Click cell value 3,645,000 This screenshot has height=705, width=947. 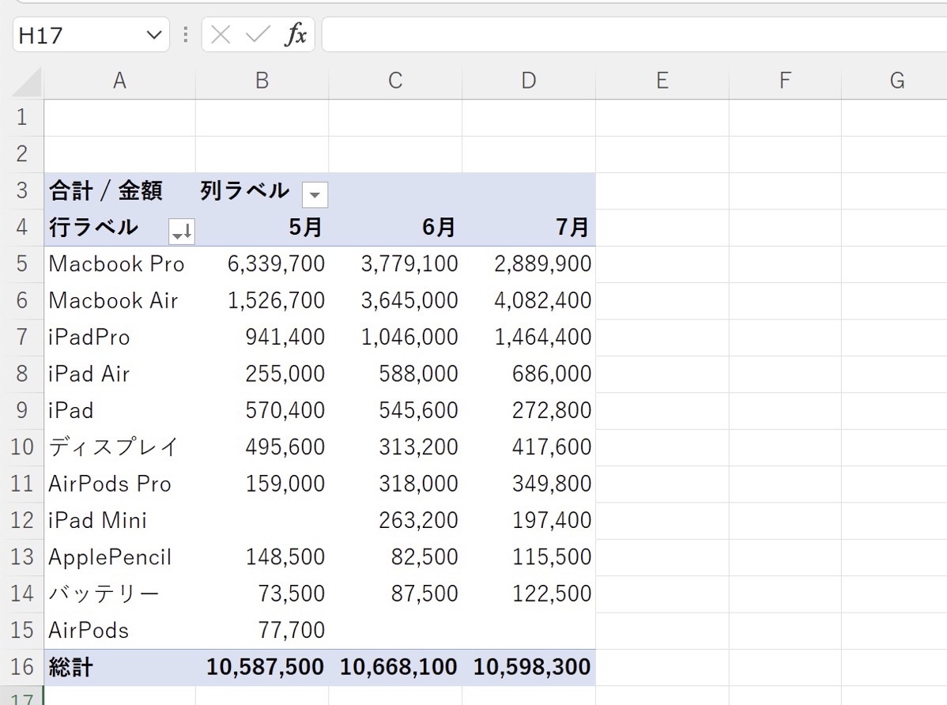395,301
